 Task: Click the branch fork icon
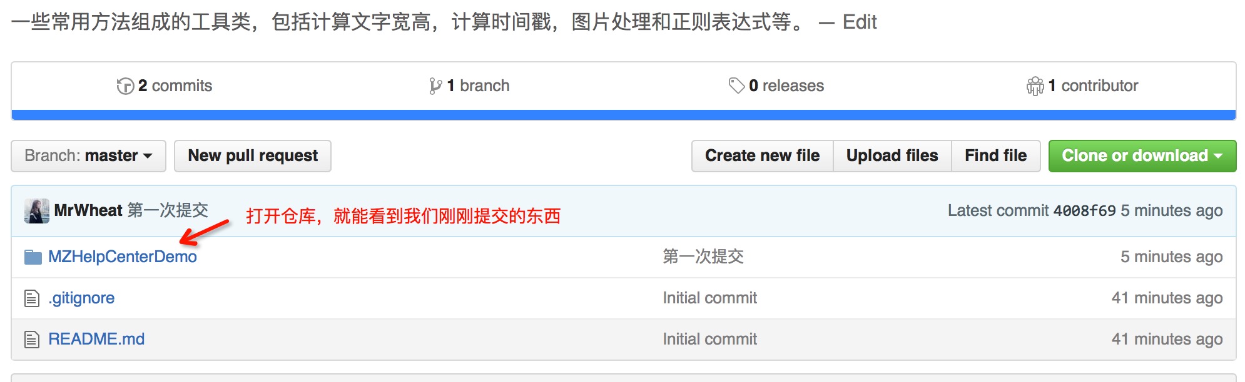click(x=435, y=86)
